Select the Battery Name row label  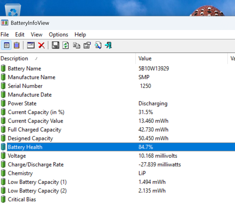[25, 69]
